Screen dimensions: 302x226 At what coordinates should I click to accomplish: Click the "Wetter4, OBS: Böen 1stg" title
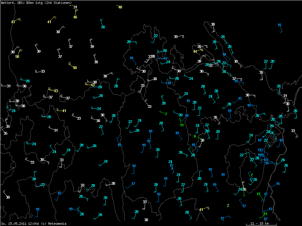(x=22, y=2)
